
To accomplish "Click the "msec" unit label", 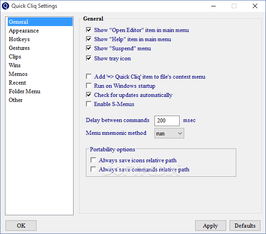I will click(189, 120).
